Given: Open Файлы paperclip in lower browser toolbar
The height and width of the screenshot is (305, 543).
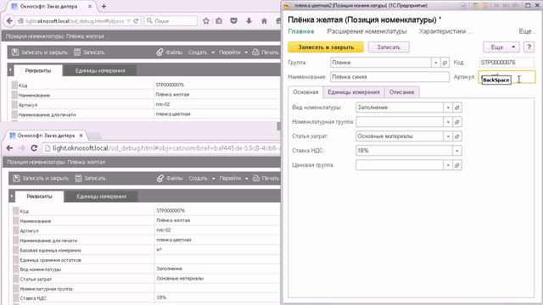Looking at the screenshot, I should pos(170,179).
